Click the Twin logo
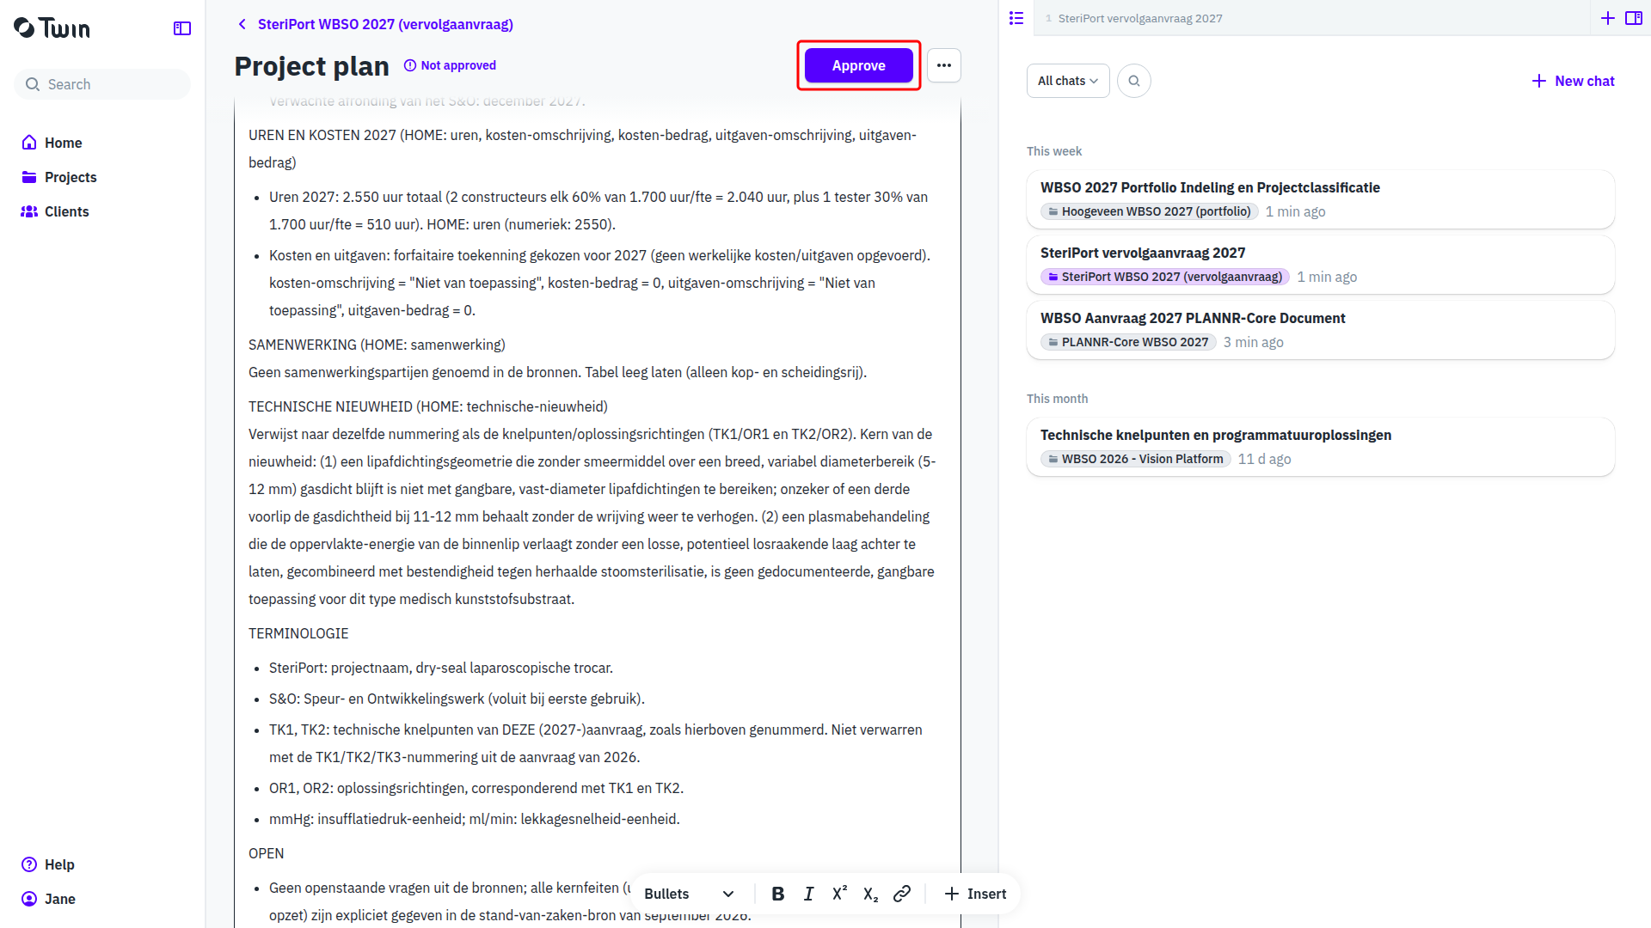The height and width of the screenshot is (928, 1651). 52,28
